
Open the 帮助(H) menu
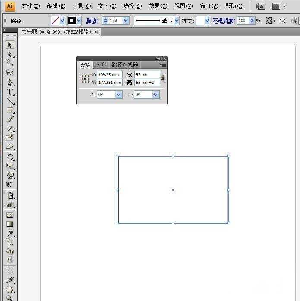[235, 6]
